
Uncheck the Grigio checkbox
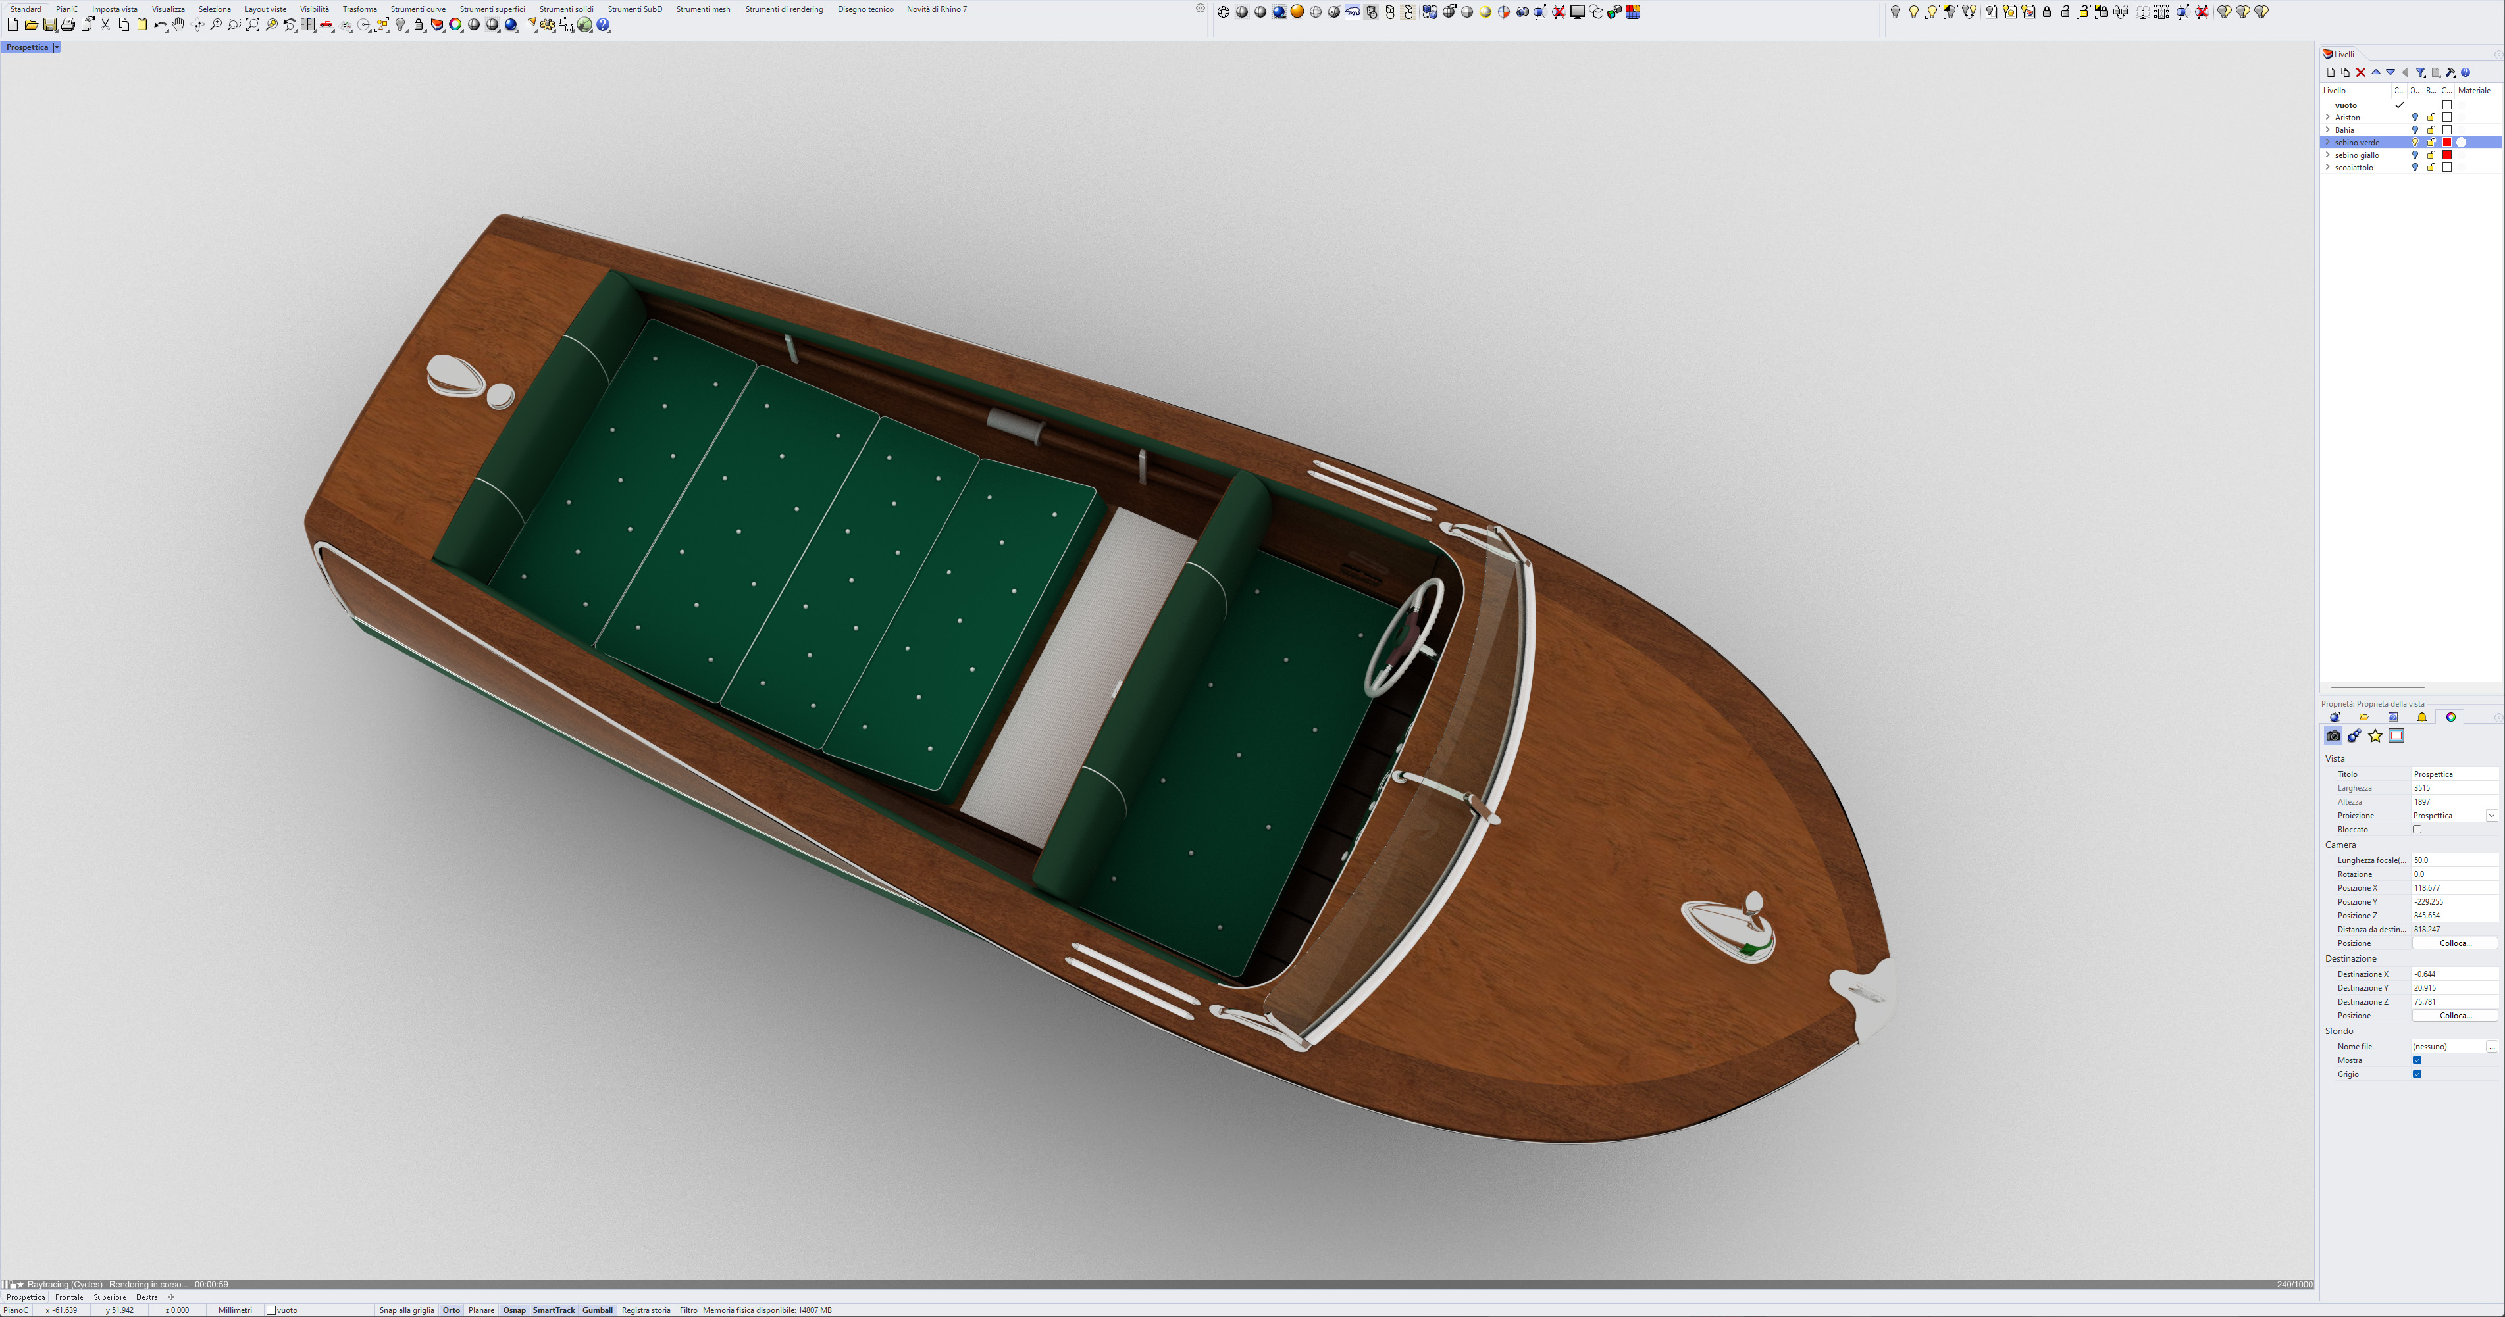[2417, 1074]
